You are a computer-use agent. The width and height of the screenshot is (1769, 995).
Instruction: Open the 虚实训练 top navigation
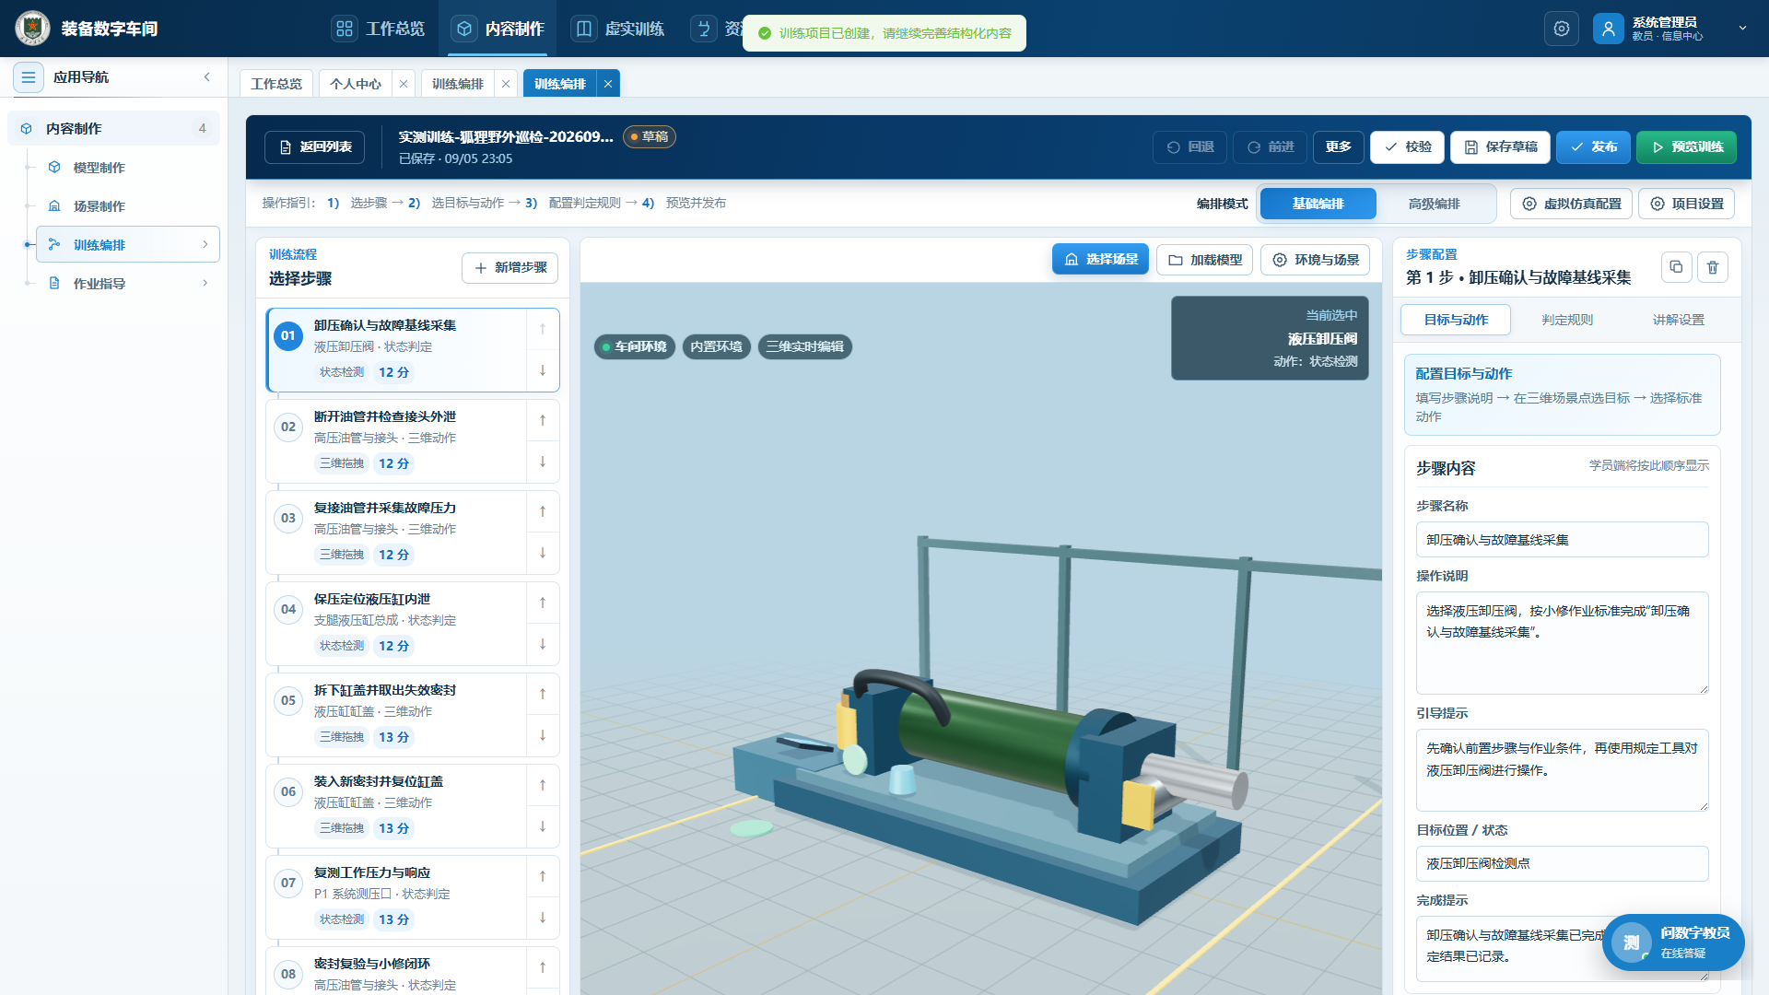coord(618,29)
